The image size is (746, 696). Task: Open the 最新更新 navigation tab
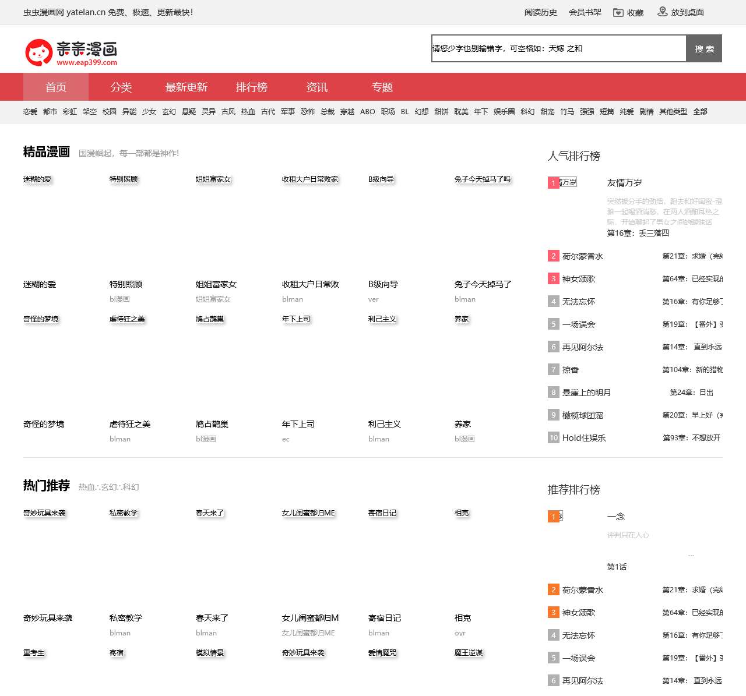186,87
